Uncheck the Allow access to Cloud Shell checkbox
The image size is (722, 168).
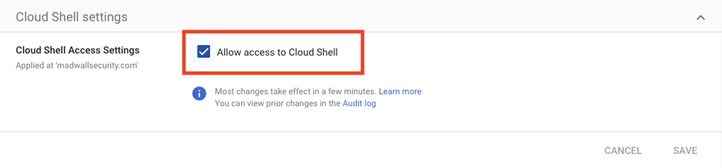point(204,52)
